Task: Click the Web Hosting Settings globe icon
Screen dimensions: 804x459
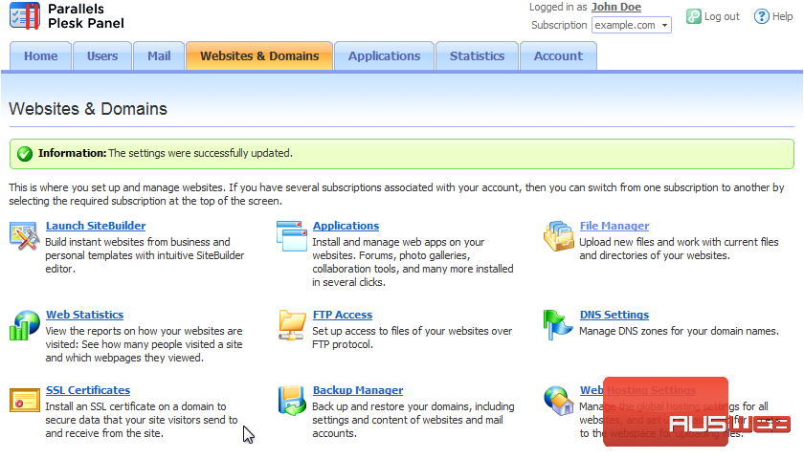Action: [558, 400]
